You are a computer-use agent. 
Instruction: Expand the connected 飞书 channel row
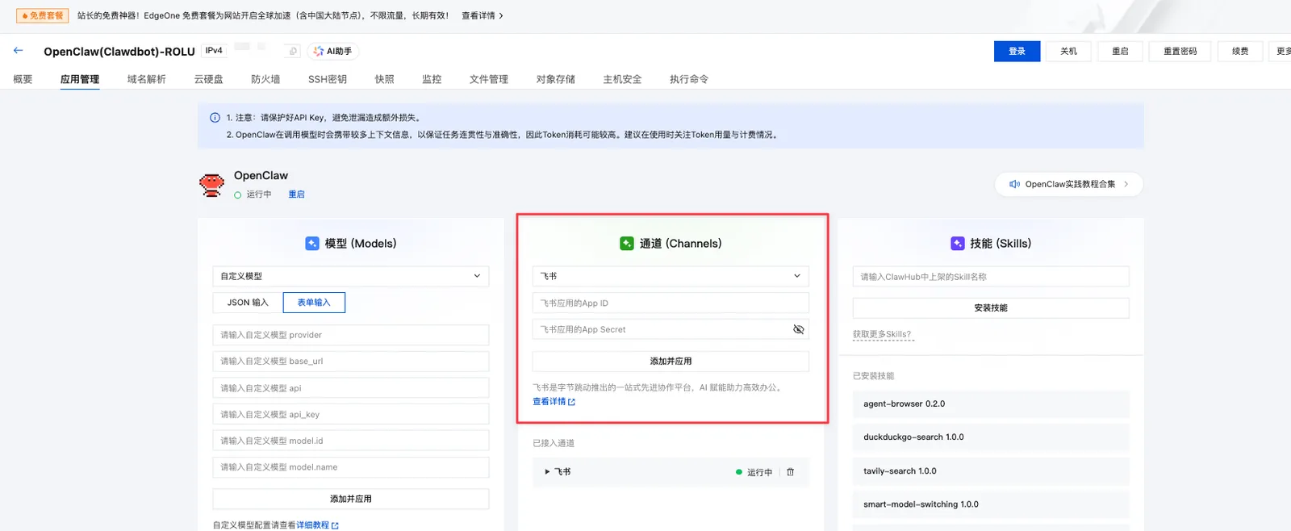[x=547, y=472]
